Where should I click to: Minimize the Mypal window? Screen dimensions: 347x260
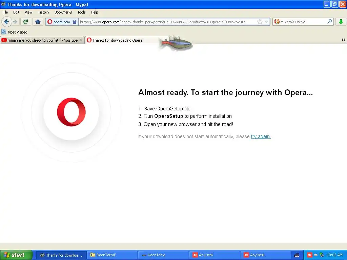click(327, 4)
